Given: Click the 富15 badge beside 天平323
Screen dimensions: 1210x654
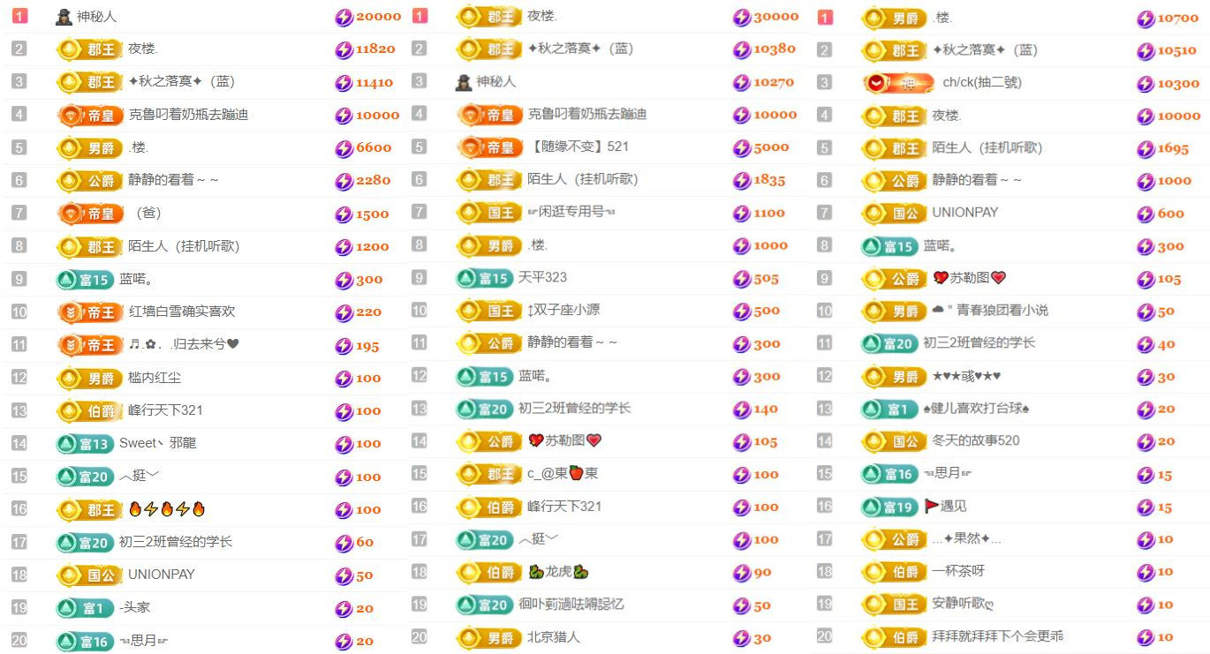Looking at the screenshot, I should point(484,279).
